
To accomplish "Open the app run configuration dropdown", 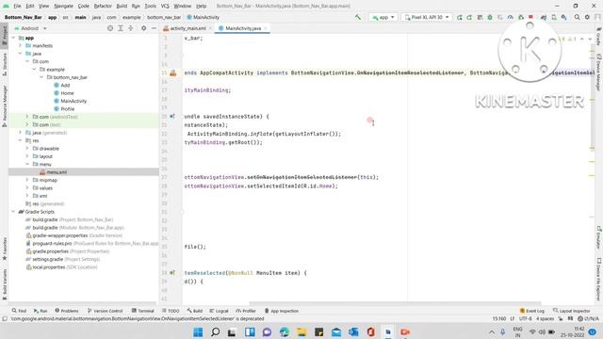I will click(383, 17).
